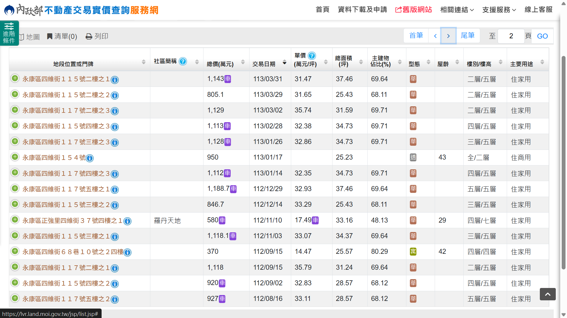Click the help icon beside 社區簡稱

pyautogui.click(x=183, y=61)
